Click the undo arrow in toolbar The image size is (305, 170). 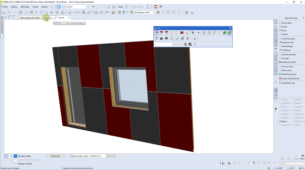(x=9, y=12)
